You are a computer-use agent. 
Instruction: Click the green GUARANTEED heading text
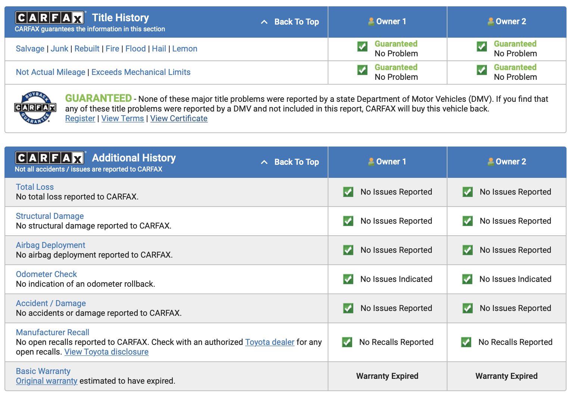pyautogui.click(x=99, y=98)
